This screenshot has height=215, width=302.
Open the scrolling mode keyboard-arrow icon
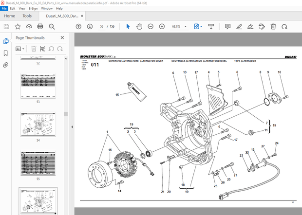(211, 27)
